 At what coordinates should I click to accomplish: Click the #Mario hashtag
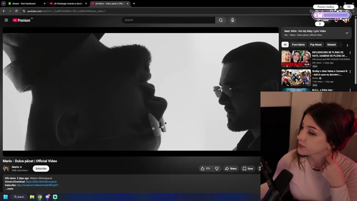point(34,178)
